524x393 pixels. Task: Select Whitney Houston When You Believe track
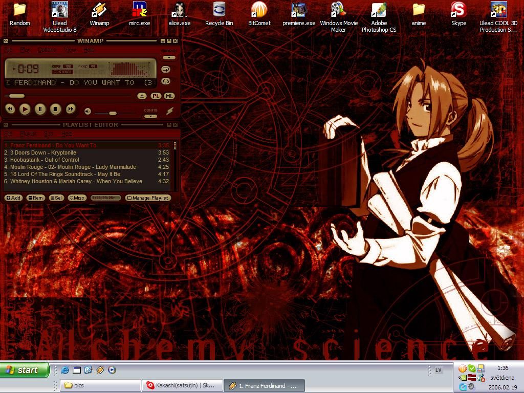[x=86, y=181]
